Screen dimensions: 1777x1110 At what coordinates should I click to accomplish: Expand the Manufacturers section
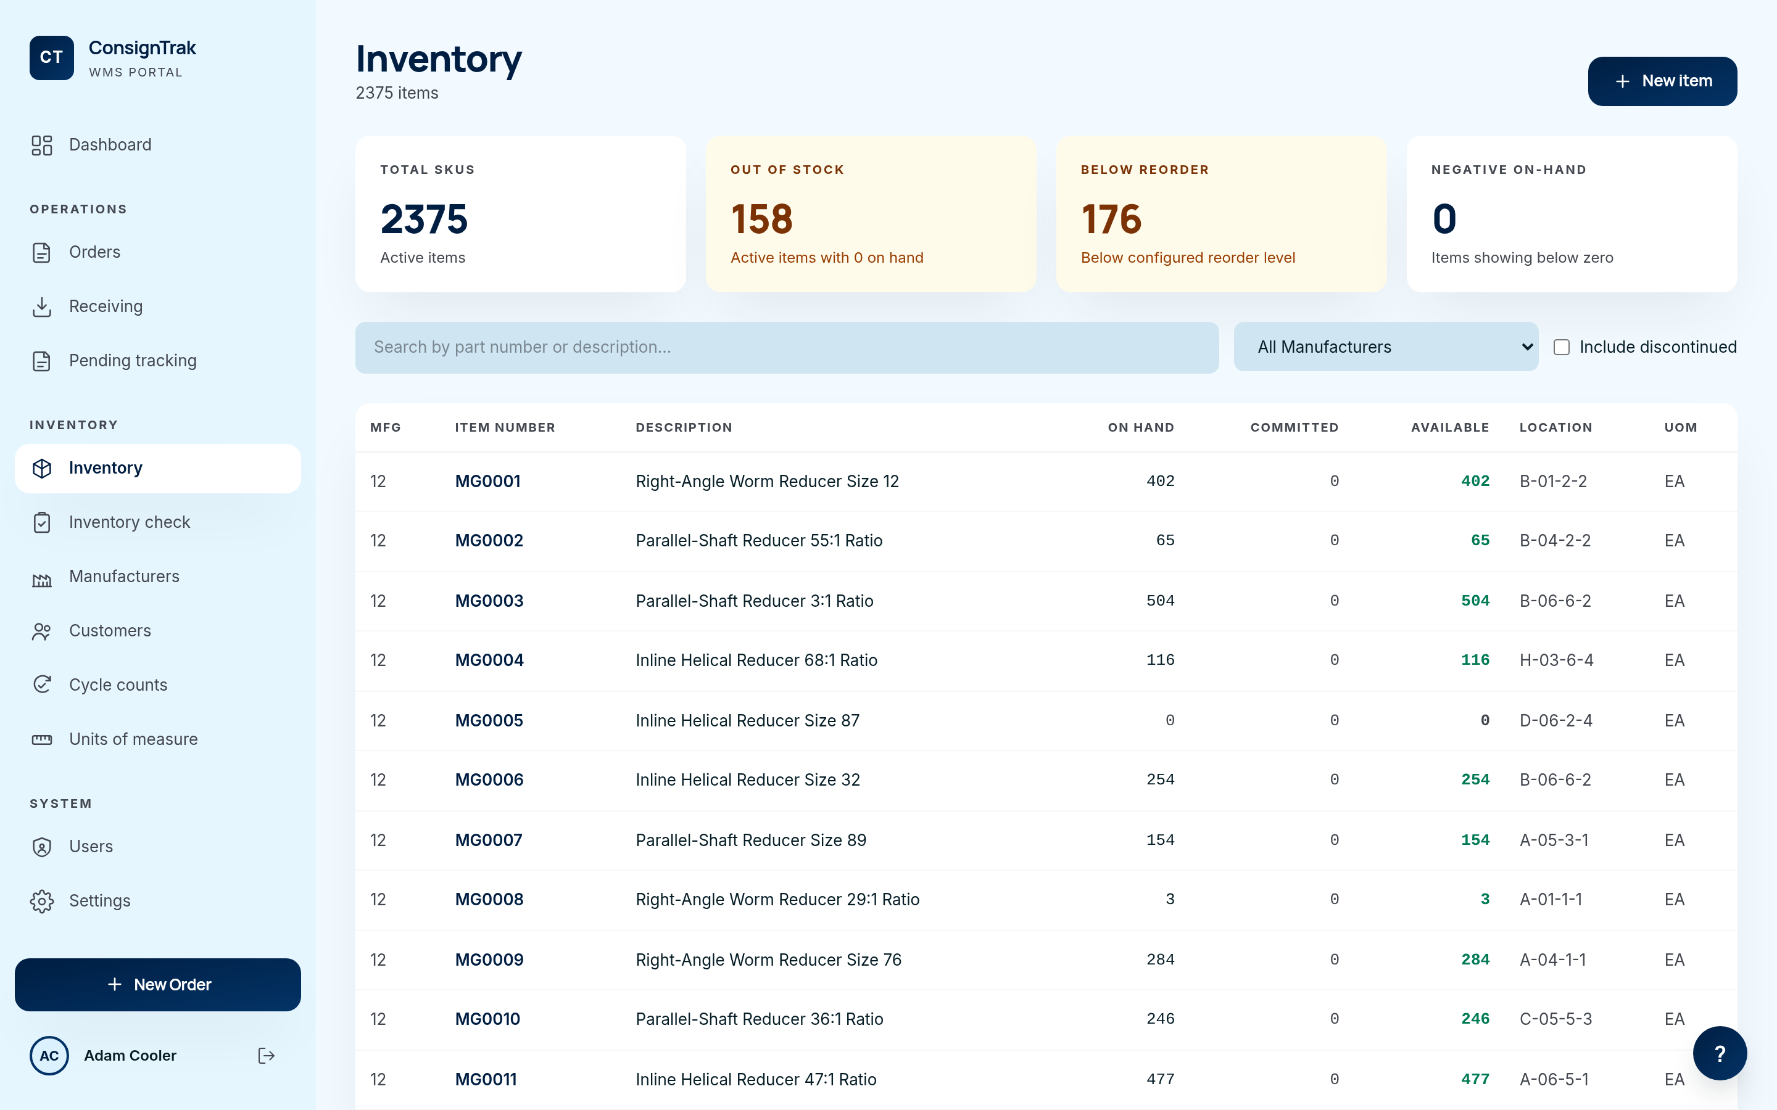(x=123, y=577)
